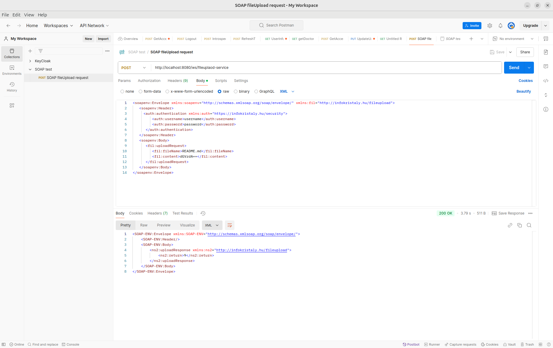This screenshot has width=553, height=348.
Task: Select the binary body type
Action: coord(236,91)
